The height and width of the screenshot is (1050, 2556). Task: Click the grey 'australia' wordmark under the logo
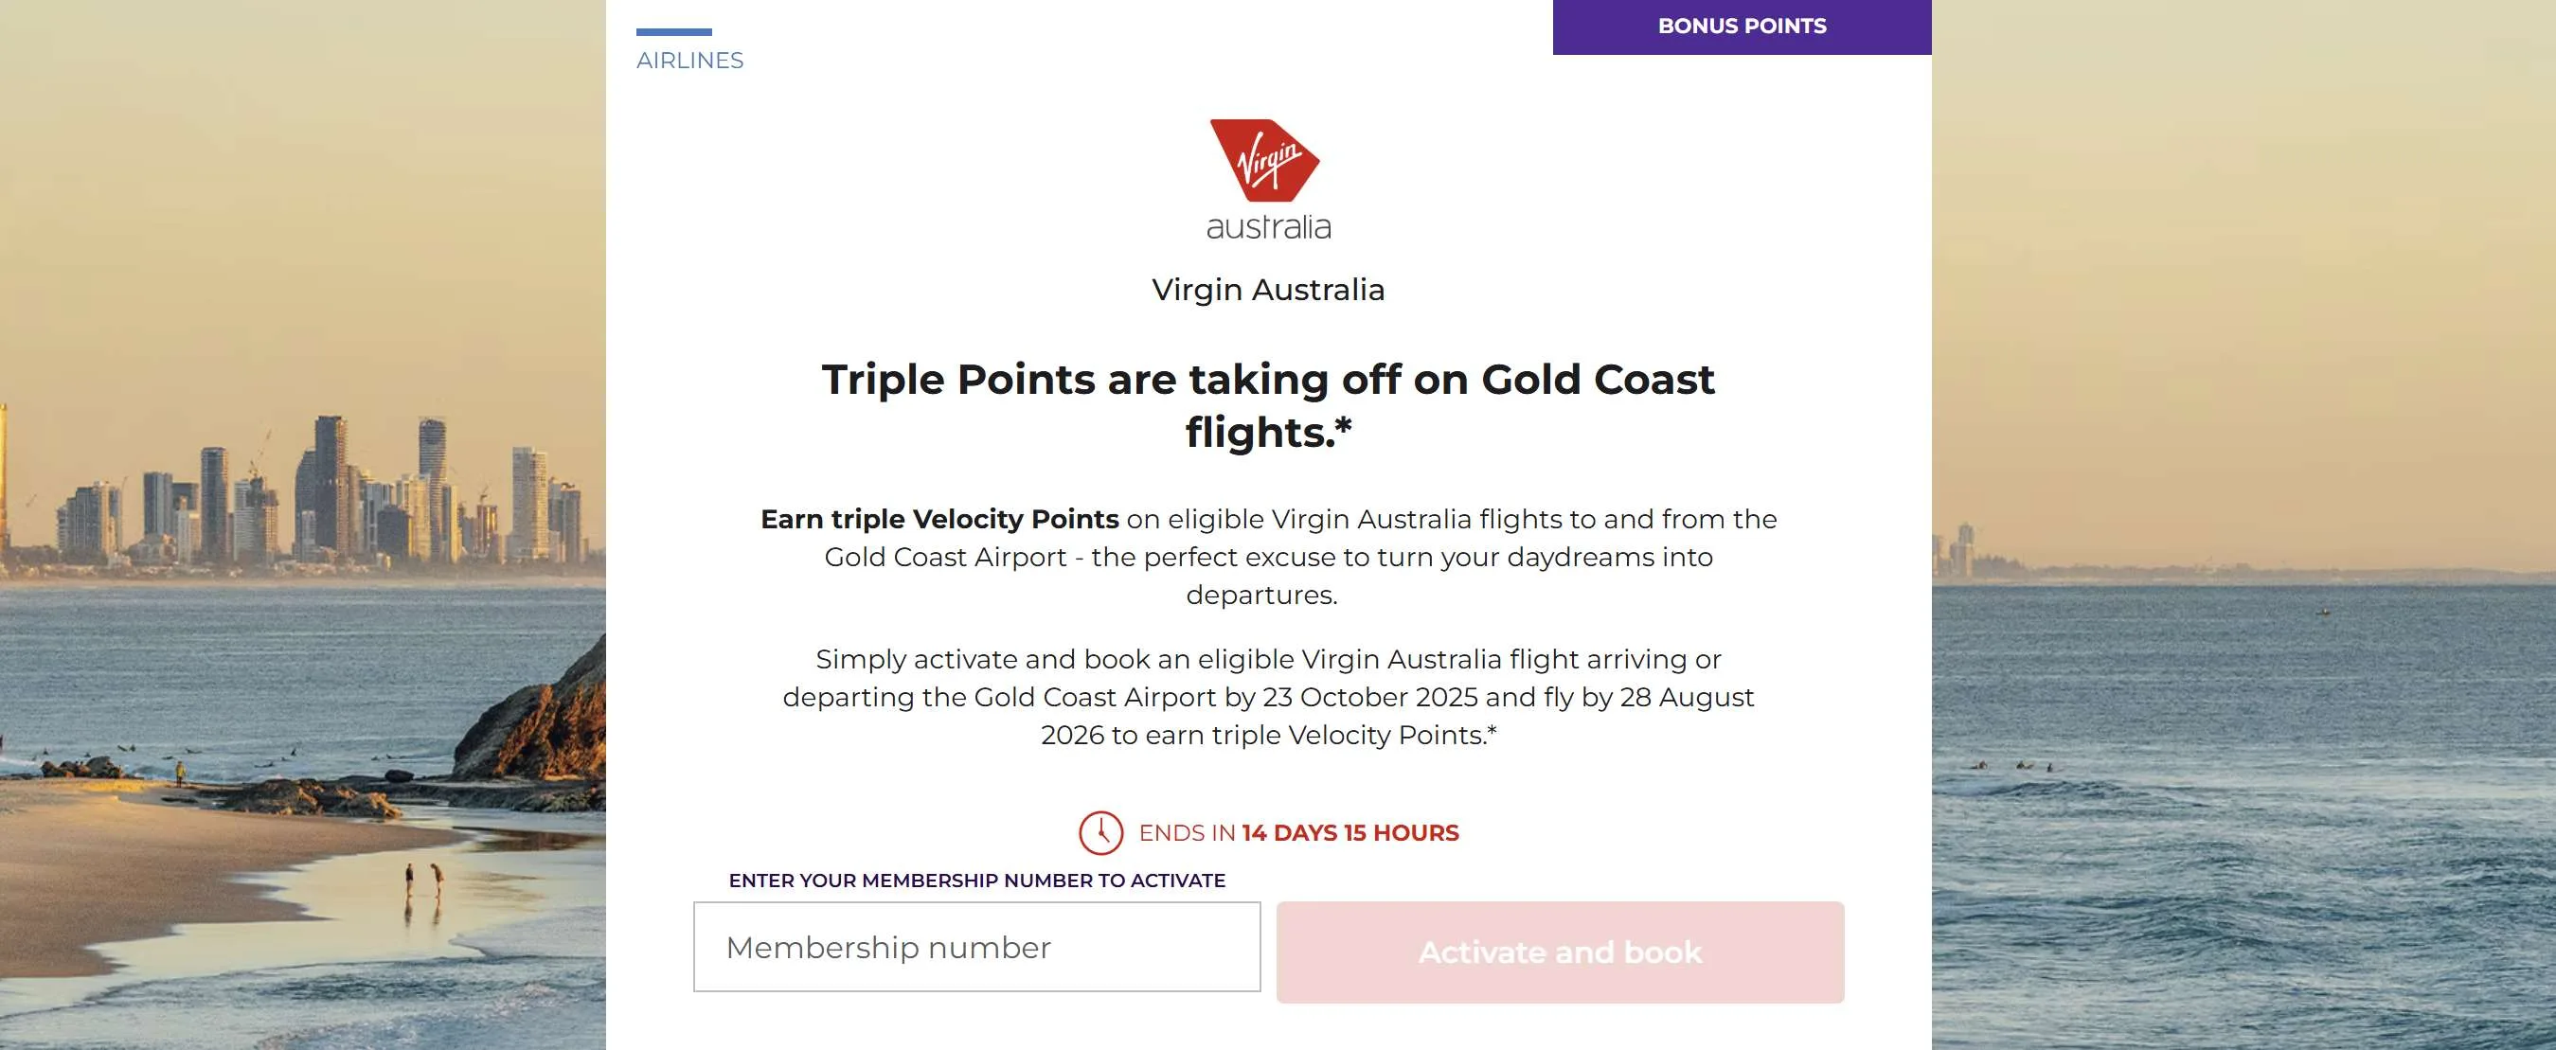pyautogui.click(x=1268, y=227)
